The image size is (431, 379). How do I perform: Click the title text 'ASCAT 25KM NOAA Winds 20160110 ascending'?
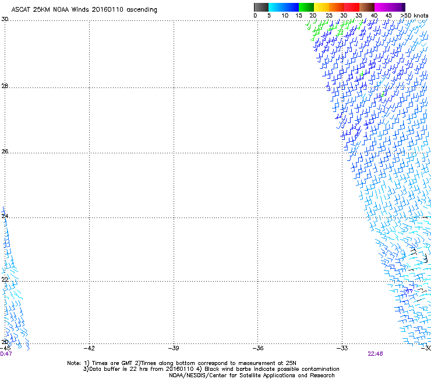click(x=84, y=10)
